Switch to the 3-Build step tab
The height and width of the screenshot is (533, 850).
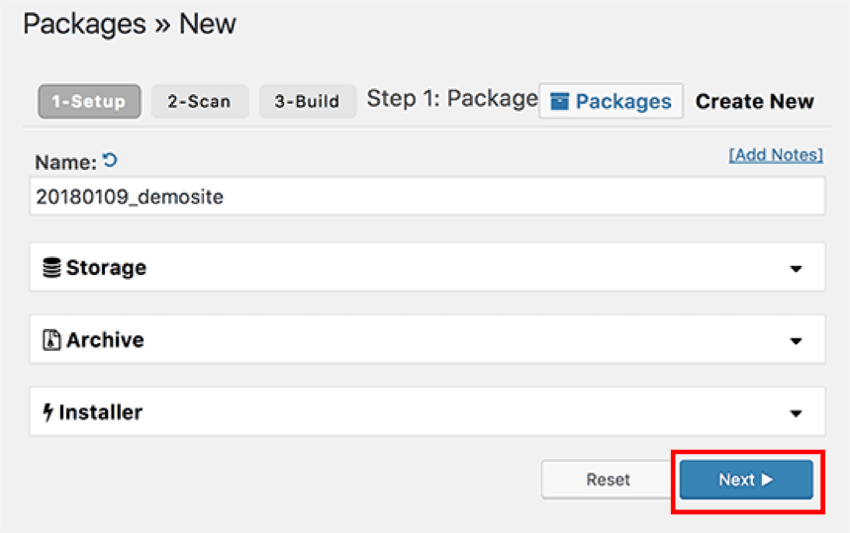307,102
